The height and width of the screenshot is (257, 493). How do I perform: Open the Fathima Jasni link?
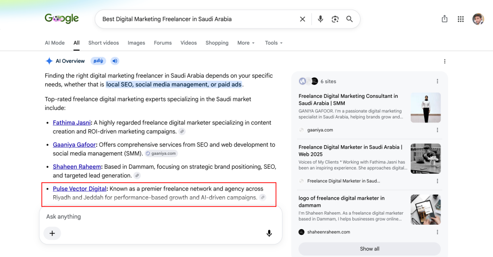[72, 123]
